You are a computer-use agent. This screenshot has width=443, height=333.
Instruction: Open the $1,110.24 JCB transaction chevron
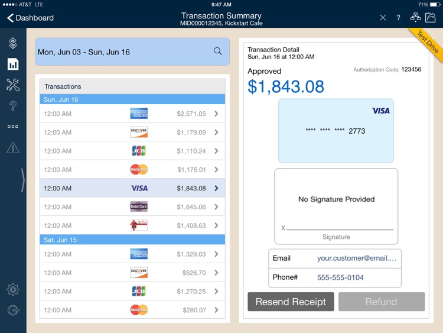pos(216,151)
